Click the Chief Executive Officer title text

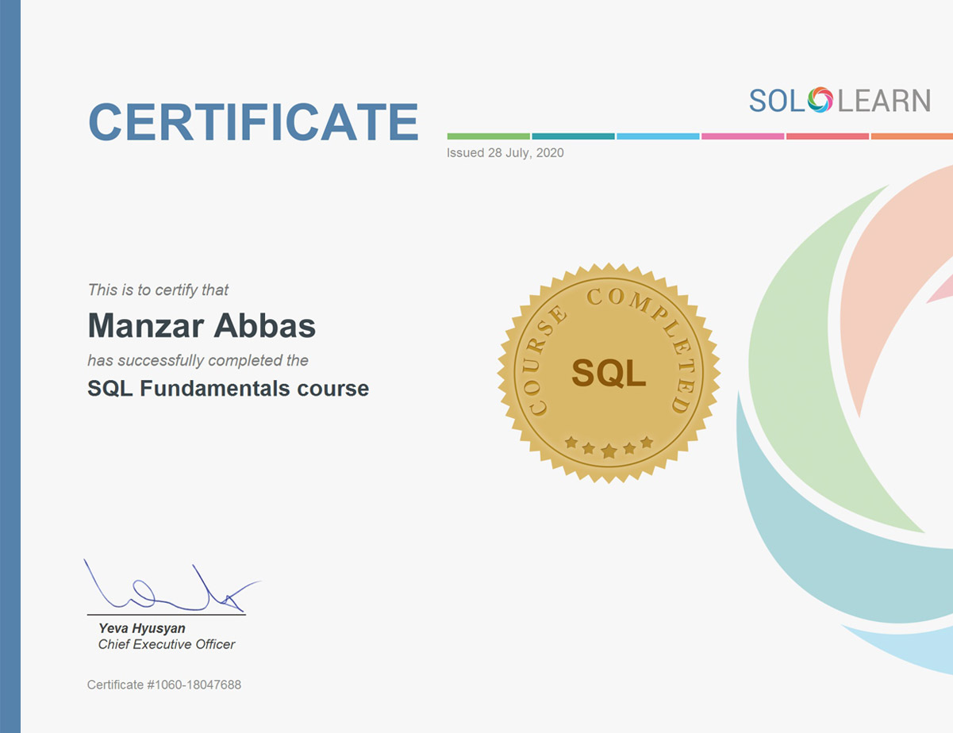click(167, 644)
